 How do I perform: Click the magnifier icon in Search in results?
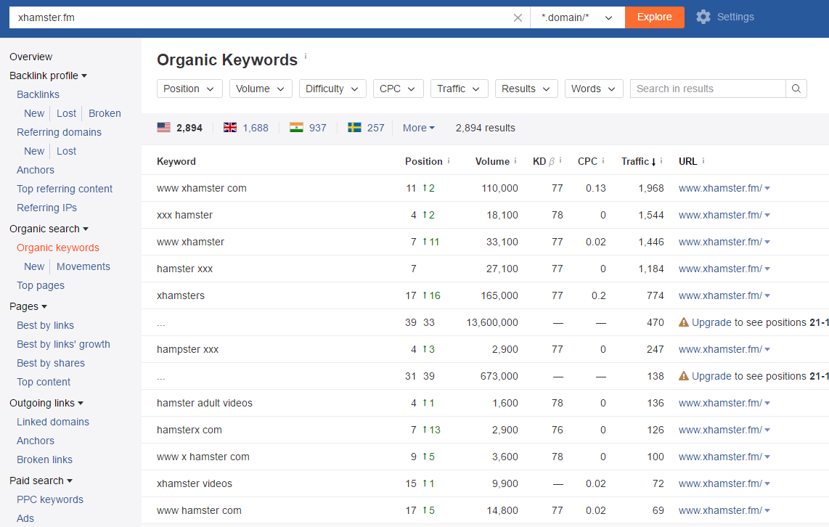coord(796,89)
